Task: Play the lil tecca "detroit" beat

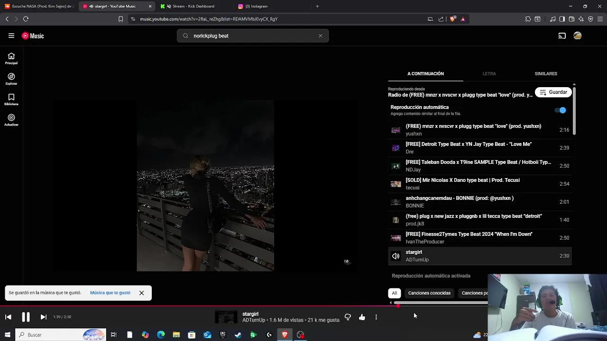Action: tap(480, 220)
